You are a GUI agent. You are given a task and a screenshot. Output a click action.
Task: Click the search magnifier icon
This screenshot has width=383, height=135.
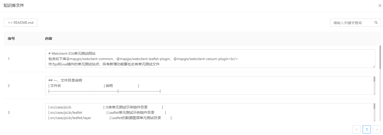376,23
